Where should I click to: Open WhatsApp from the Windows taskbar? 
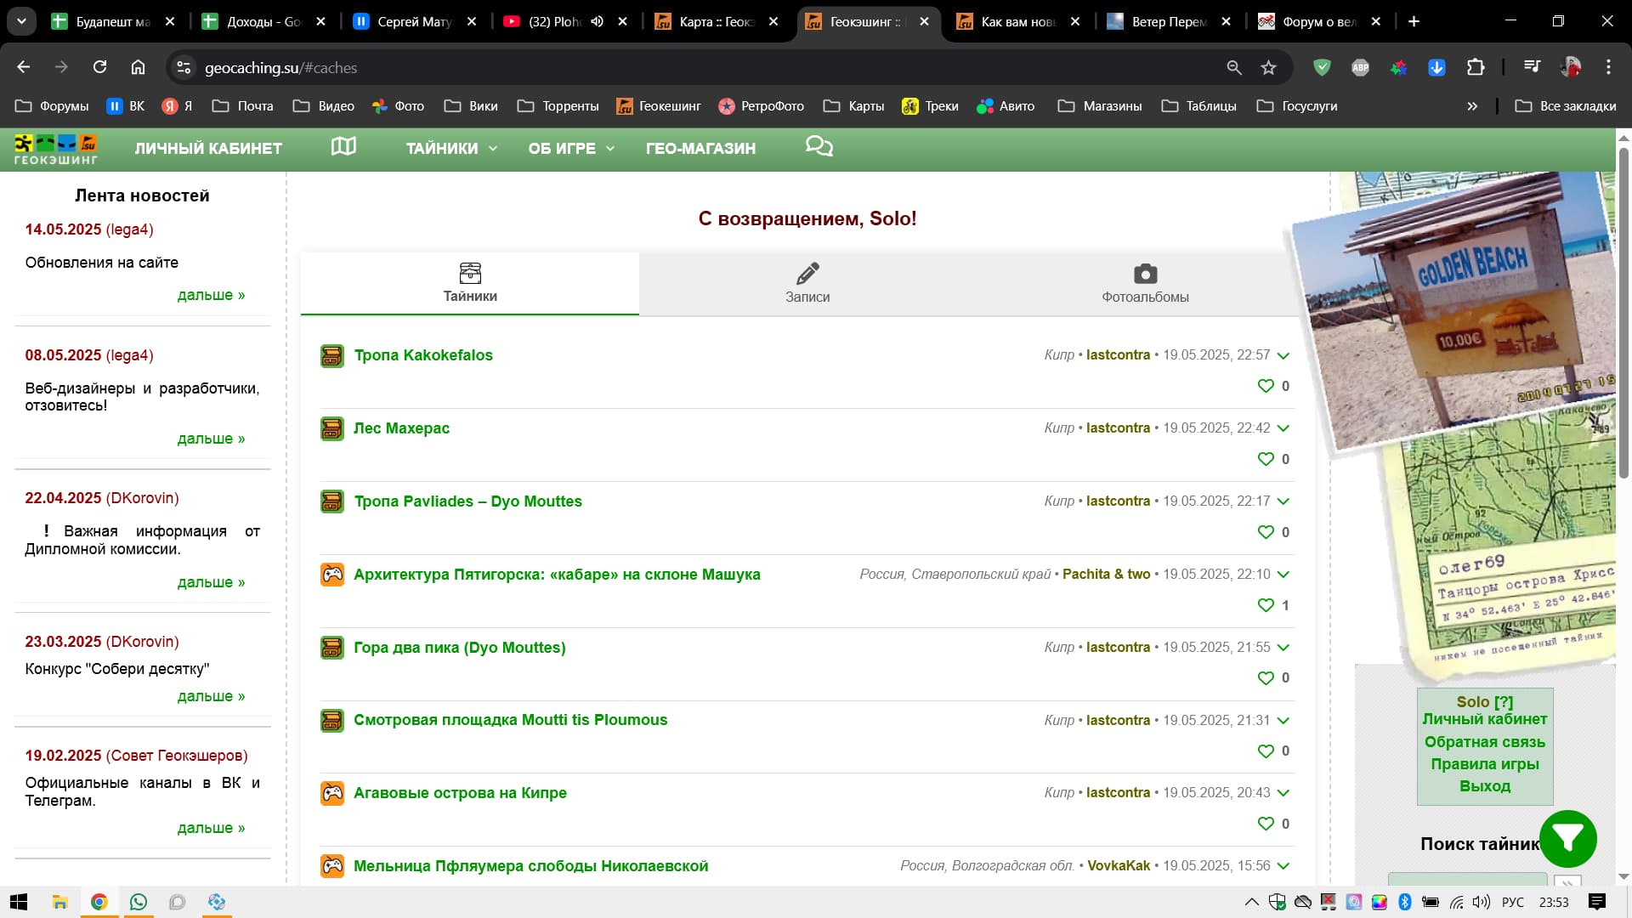pos(138,902)
